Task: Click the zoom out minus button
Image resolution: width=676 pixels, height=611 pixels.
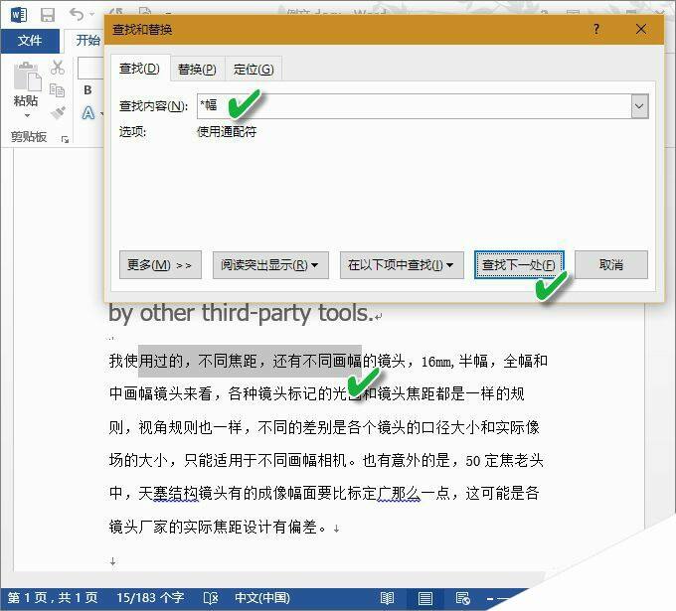Action: tap(490, 598)
